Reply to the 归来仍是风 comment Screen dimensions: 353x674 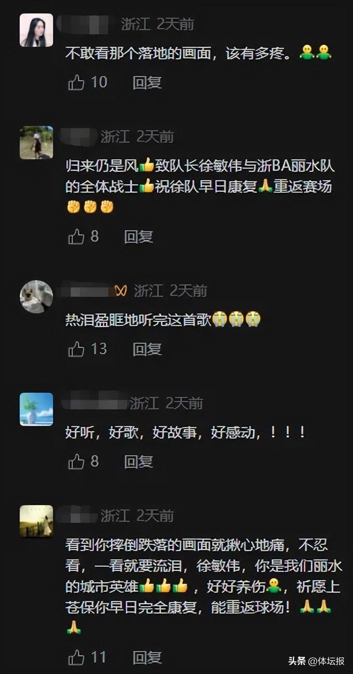(138, 237)
